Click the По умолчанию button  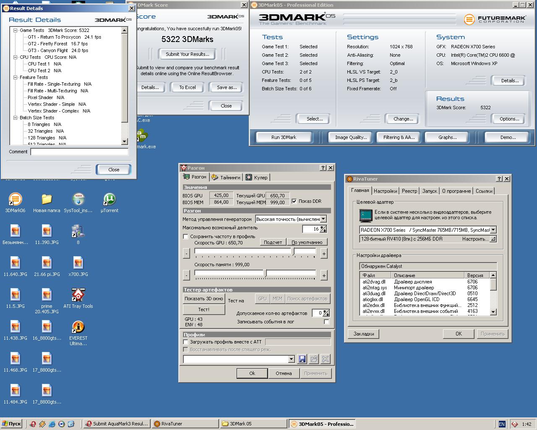click(x=307, y=242)
